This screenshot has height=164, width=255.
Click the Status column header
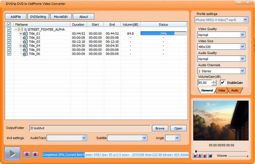pos(163,24)
